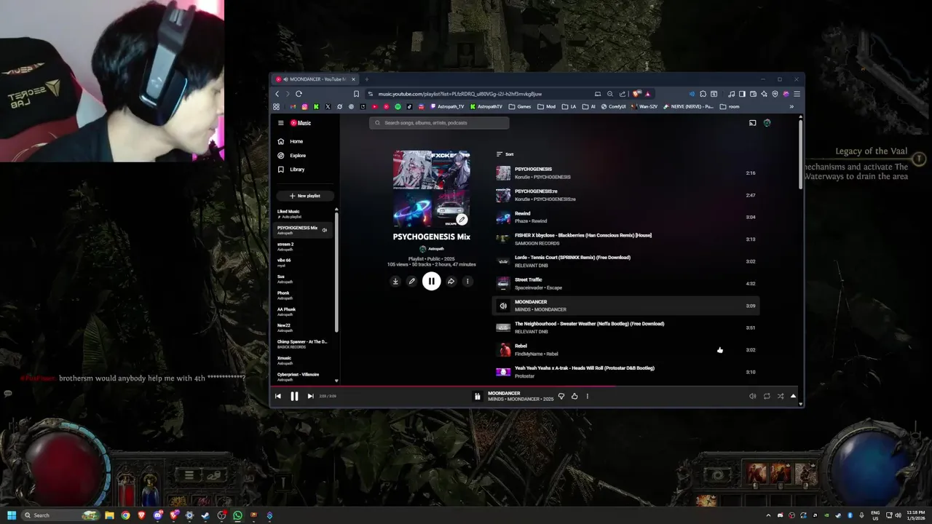Pause the PSYCHOGENESIS Mix playlist with round button
The width and height of the screenshot is (932, 524).
pos(431,281)
